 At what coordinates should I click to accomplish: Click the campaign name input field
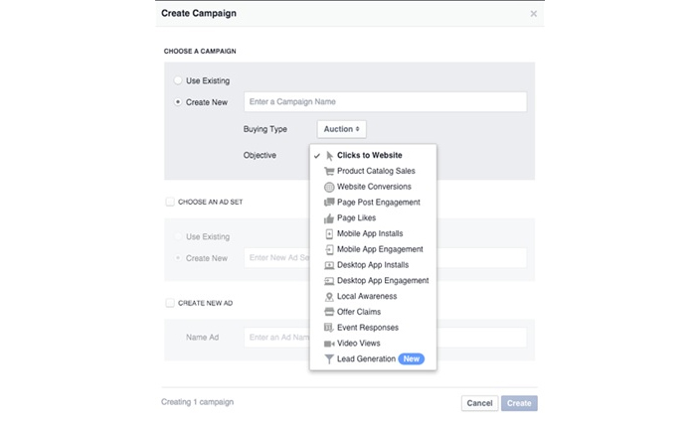click(x=385, y=102)
